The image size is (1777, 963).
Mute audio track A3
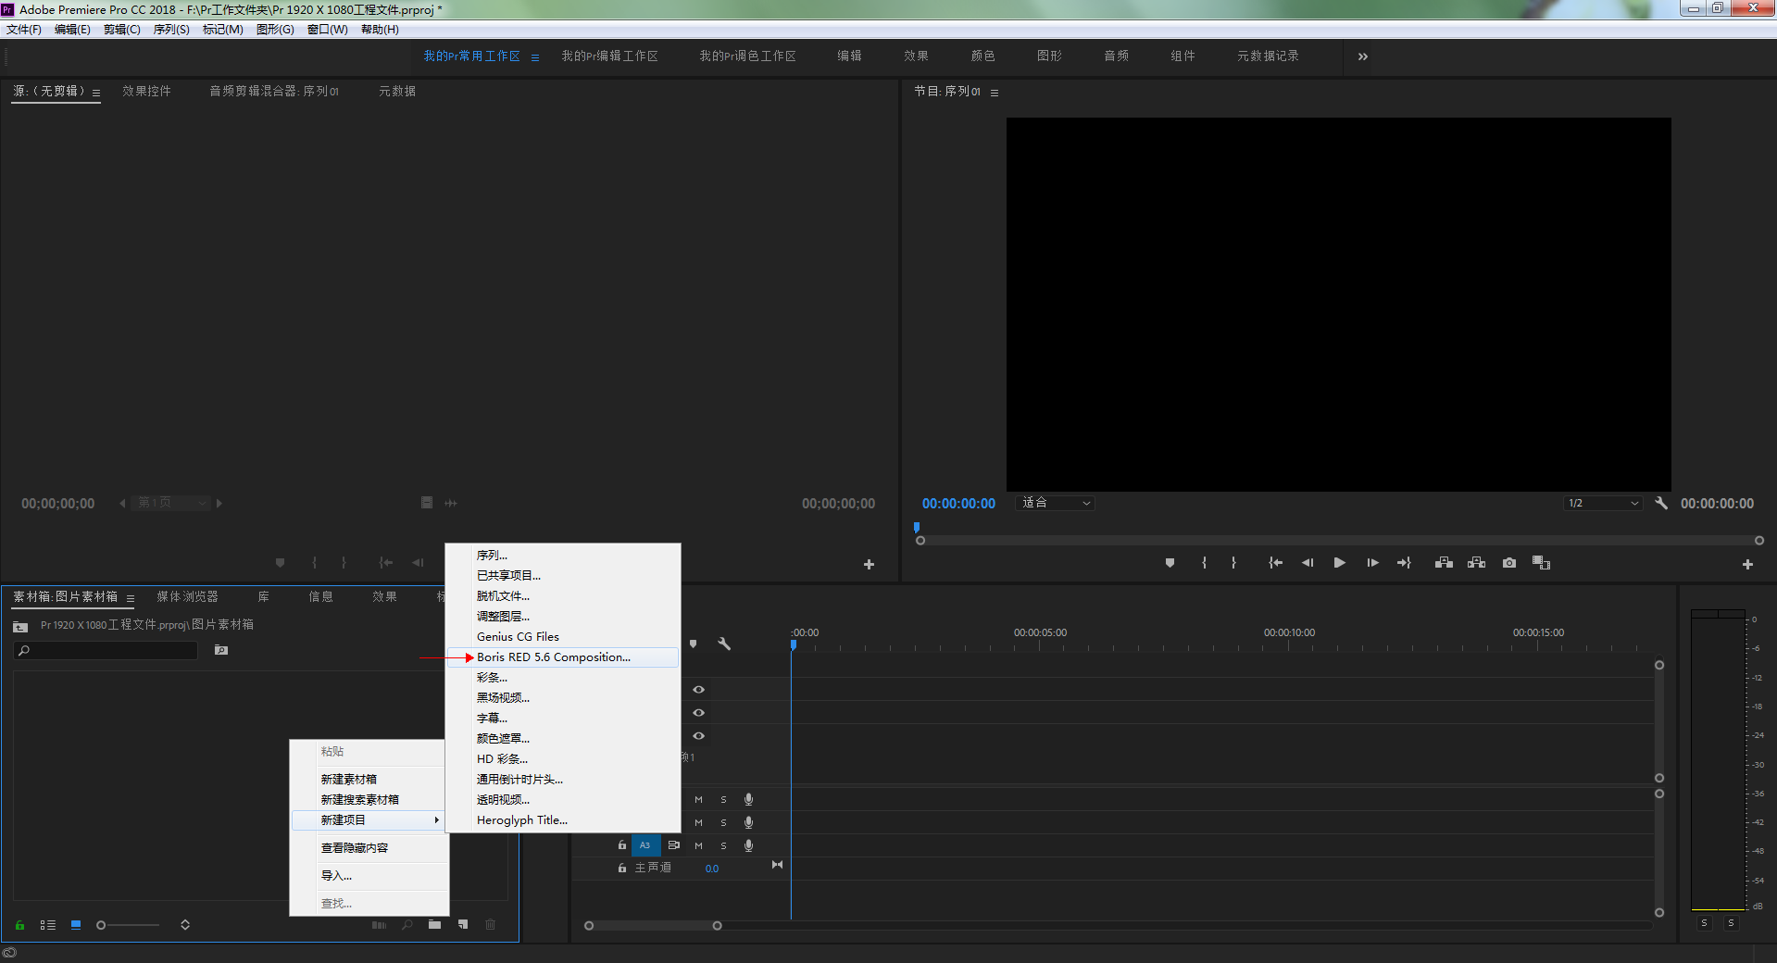point(698,845)
